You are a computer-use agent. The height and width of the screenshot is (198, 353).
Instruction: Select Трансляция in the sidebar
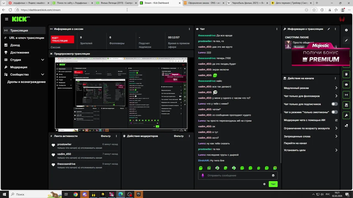pyautogui.click(x=24, y=31)
